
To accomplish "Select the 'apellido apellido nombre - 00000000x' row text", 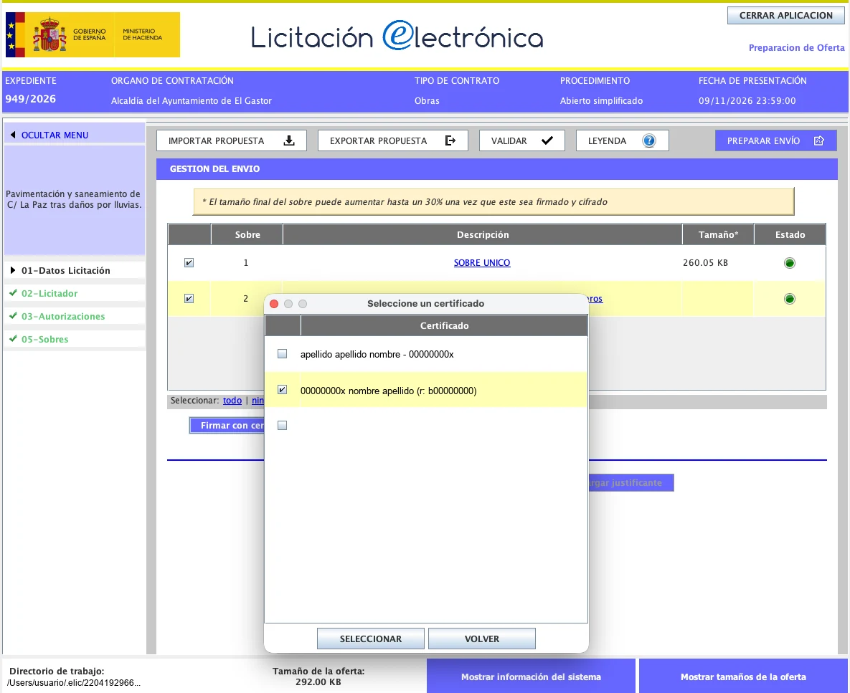I will [x=377, y=354].
